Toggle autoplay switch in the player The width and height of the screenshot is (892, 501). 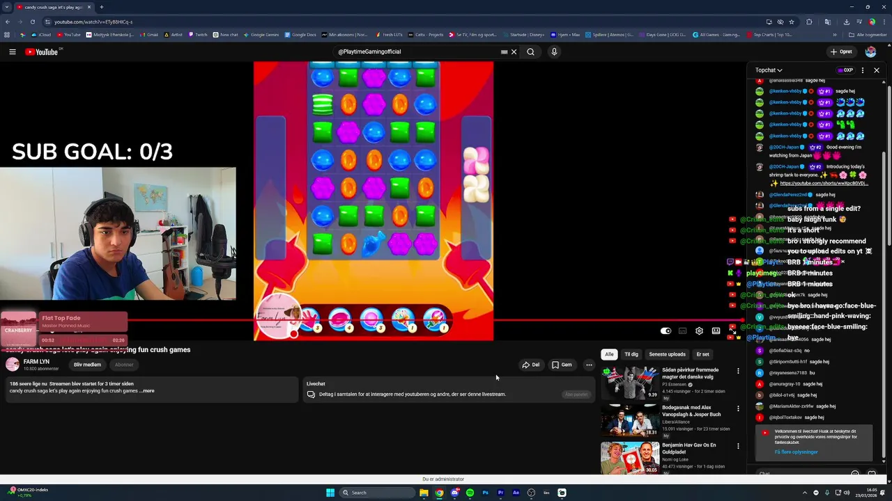tap(666, 331)
